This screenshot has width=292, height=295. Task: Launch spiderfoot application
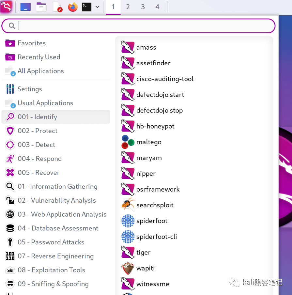194,221
